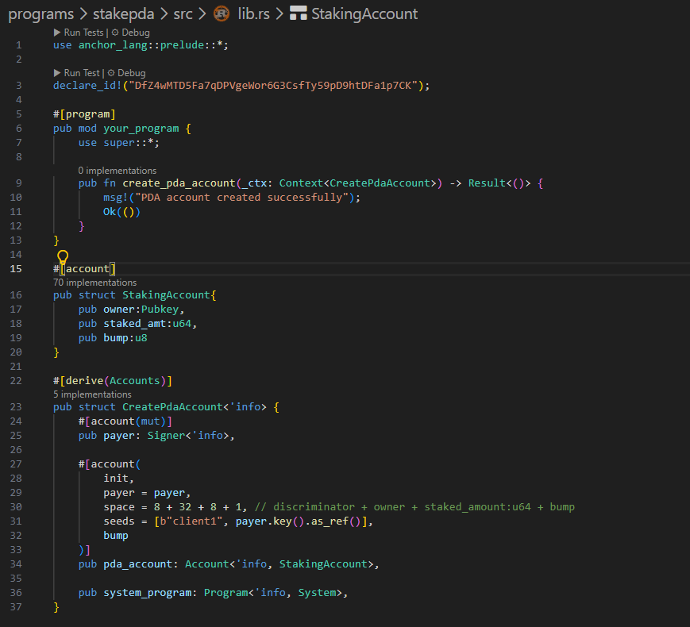The width and height of the screenshot is (690, 627).
Task: Click 'init' constraint on line 28
Action: (x=116, y=479)
